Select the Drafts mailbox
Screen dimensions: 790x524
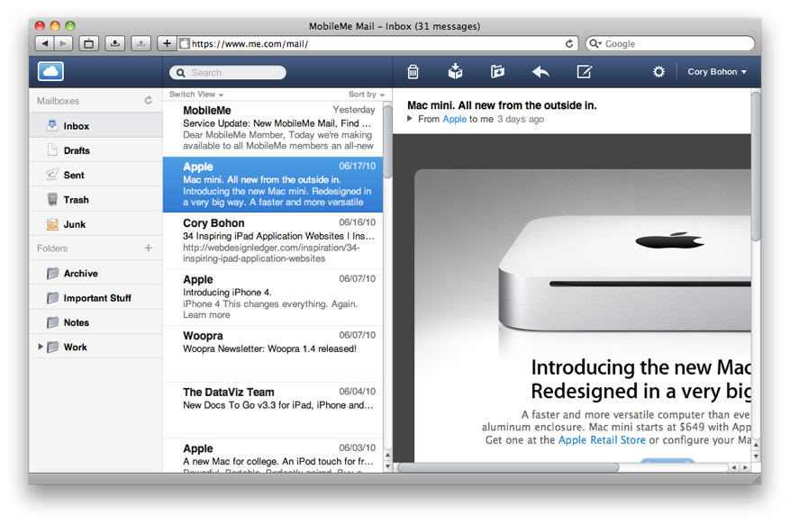coord(95,149)
